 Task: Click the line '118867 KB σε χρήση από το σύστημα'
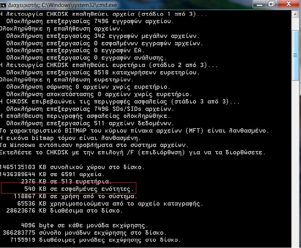[x=76, y=196]
